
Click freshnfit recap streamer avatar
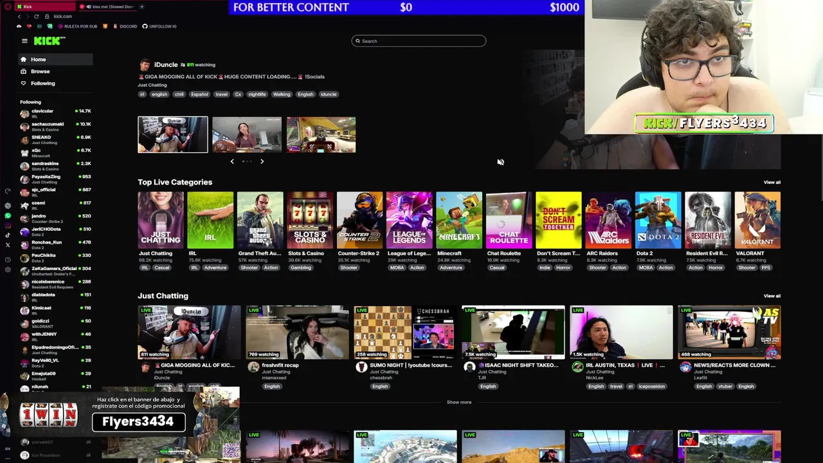point(253,367)
